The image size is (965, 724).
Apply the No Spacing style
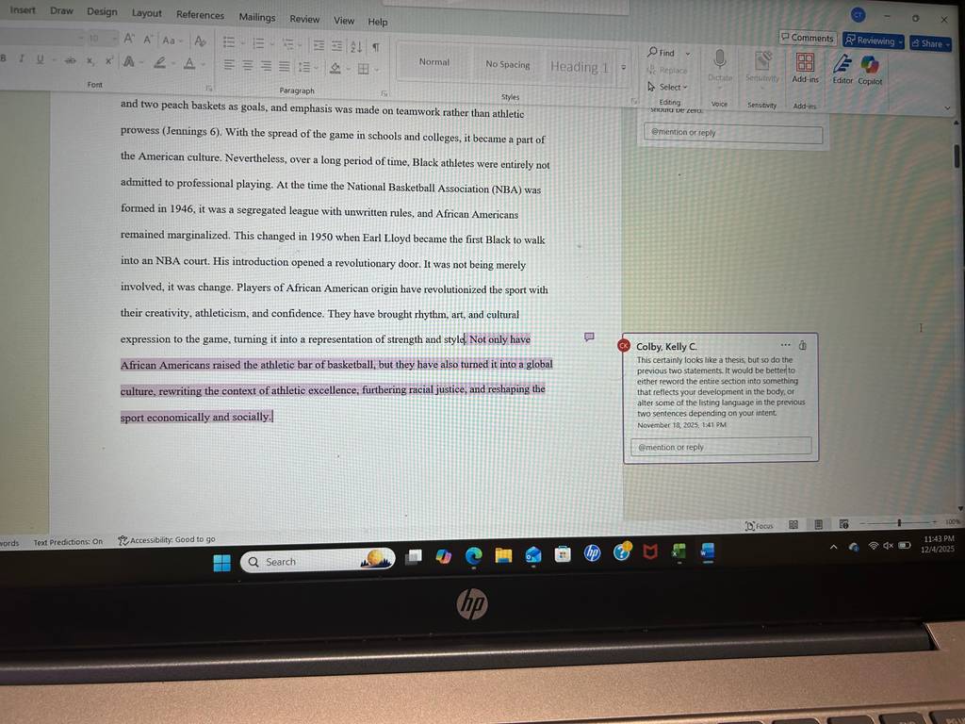click(507, 64)
